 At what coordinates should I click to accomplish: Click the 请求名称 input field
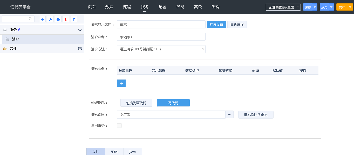click(161, 37)
